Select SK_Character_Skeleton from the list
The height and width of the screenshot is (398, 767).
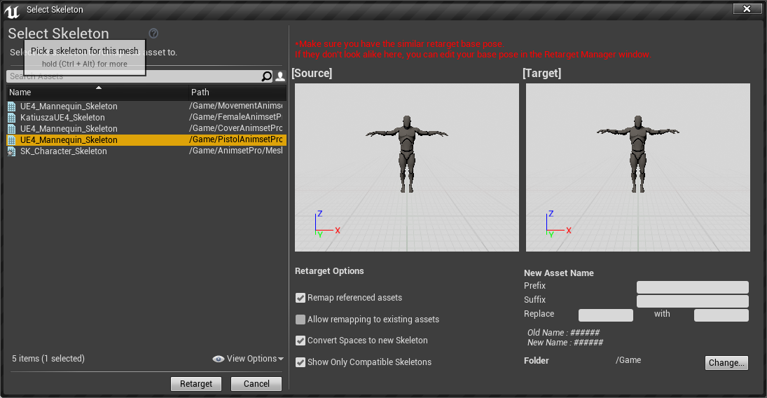146,151
